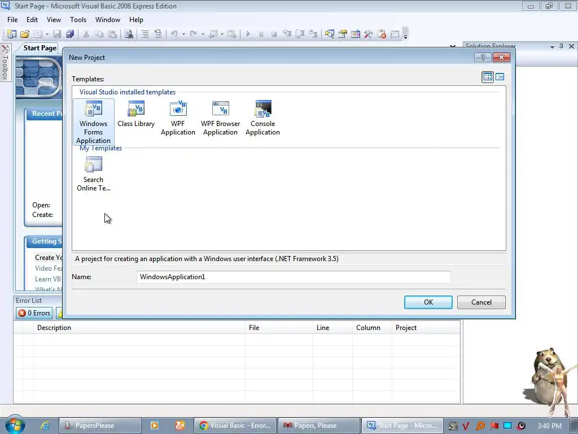The image size is (578, 434).
Task: Click the Step Out toolbar icon
Action: pos(313,34)
